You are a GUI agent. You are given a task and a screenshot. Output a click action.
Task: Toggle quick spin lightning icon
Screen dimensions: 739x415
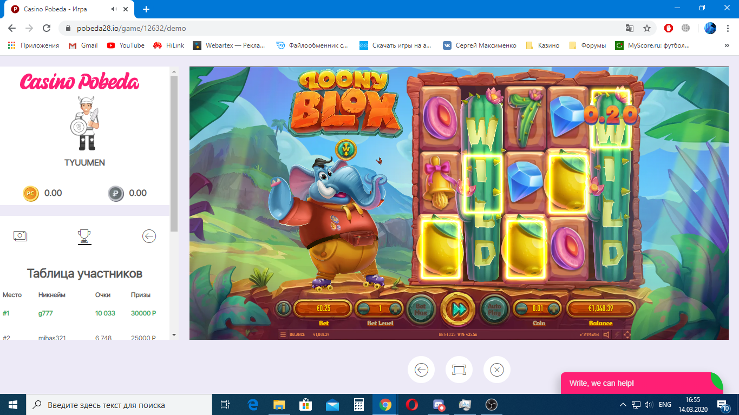click(x=617, y=334)
